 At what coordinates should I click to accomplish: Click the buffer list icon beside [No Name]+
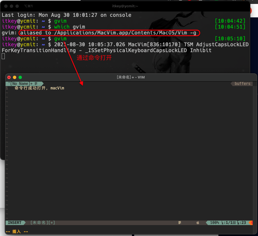click(36, 84)
